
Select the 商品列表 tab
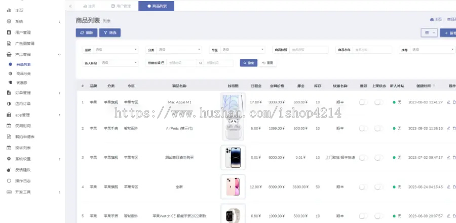coord(157,6)
